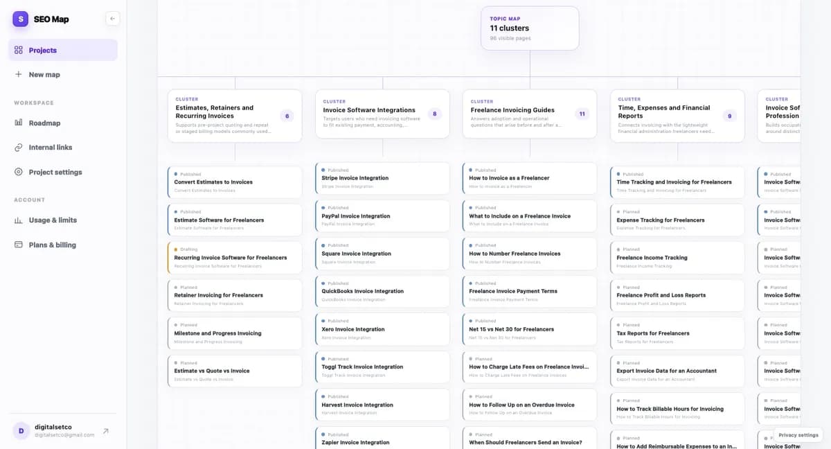831x449 pixels.
Task: Click the plus icon beside New map
Action: (x=19, y=74)
